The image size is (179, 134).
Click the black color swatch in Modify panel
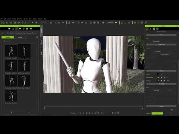click(x=158, y=74)
